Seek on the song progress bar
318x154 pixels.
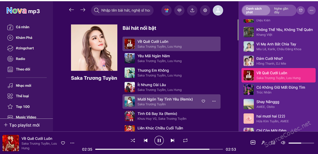point(159,149)
